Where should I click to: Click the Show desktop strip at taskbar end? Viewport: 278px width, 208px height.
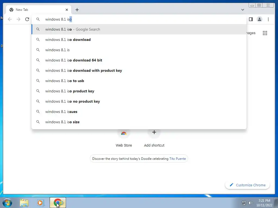coord(276,203)
